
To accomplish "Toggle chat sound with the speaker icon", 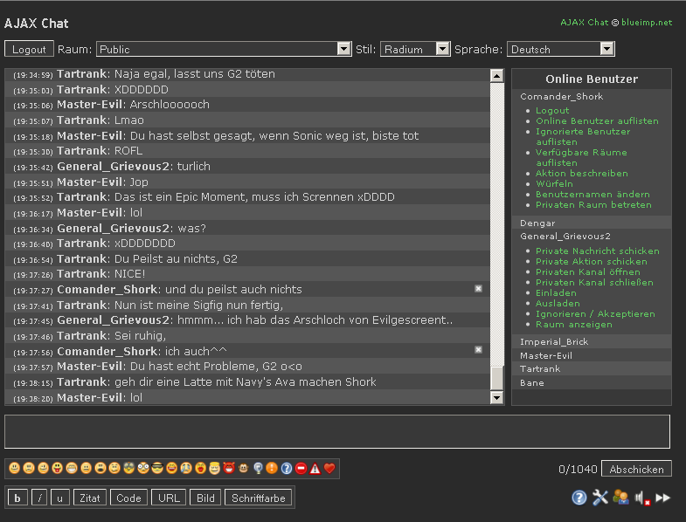I will (642, 498).
